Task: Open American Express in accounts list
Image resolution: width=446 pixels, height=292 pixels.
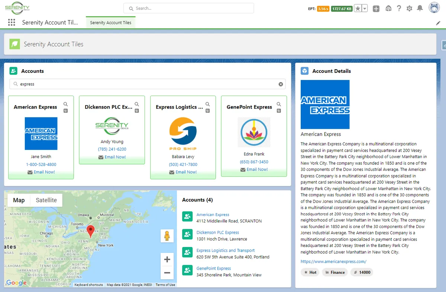Action: [x=213, y=215]
